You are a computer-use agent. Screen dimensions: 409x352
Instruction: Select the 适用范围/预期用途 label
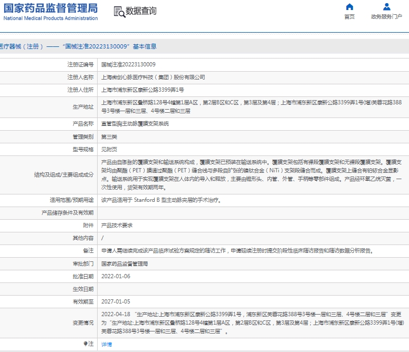coord(71,200)
